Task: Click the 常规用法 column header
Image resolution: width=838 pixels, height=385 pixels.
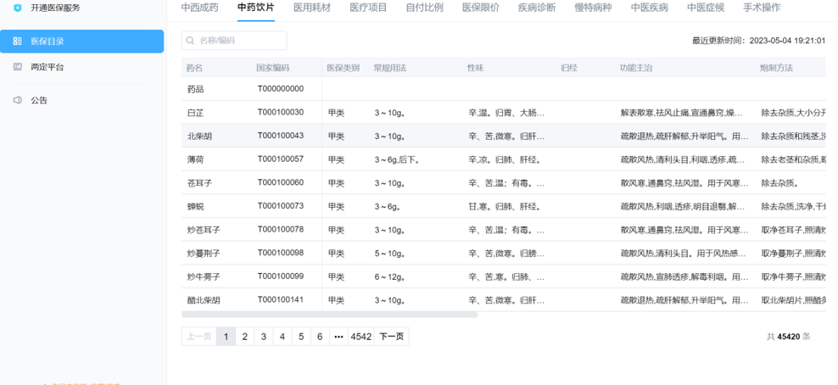Action: [389, 68]
